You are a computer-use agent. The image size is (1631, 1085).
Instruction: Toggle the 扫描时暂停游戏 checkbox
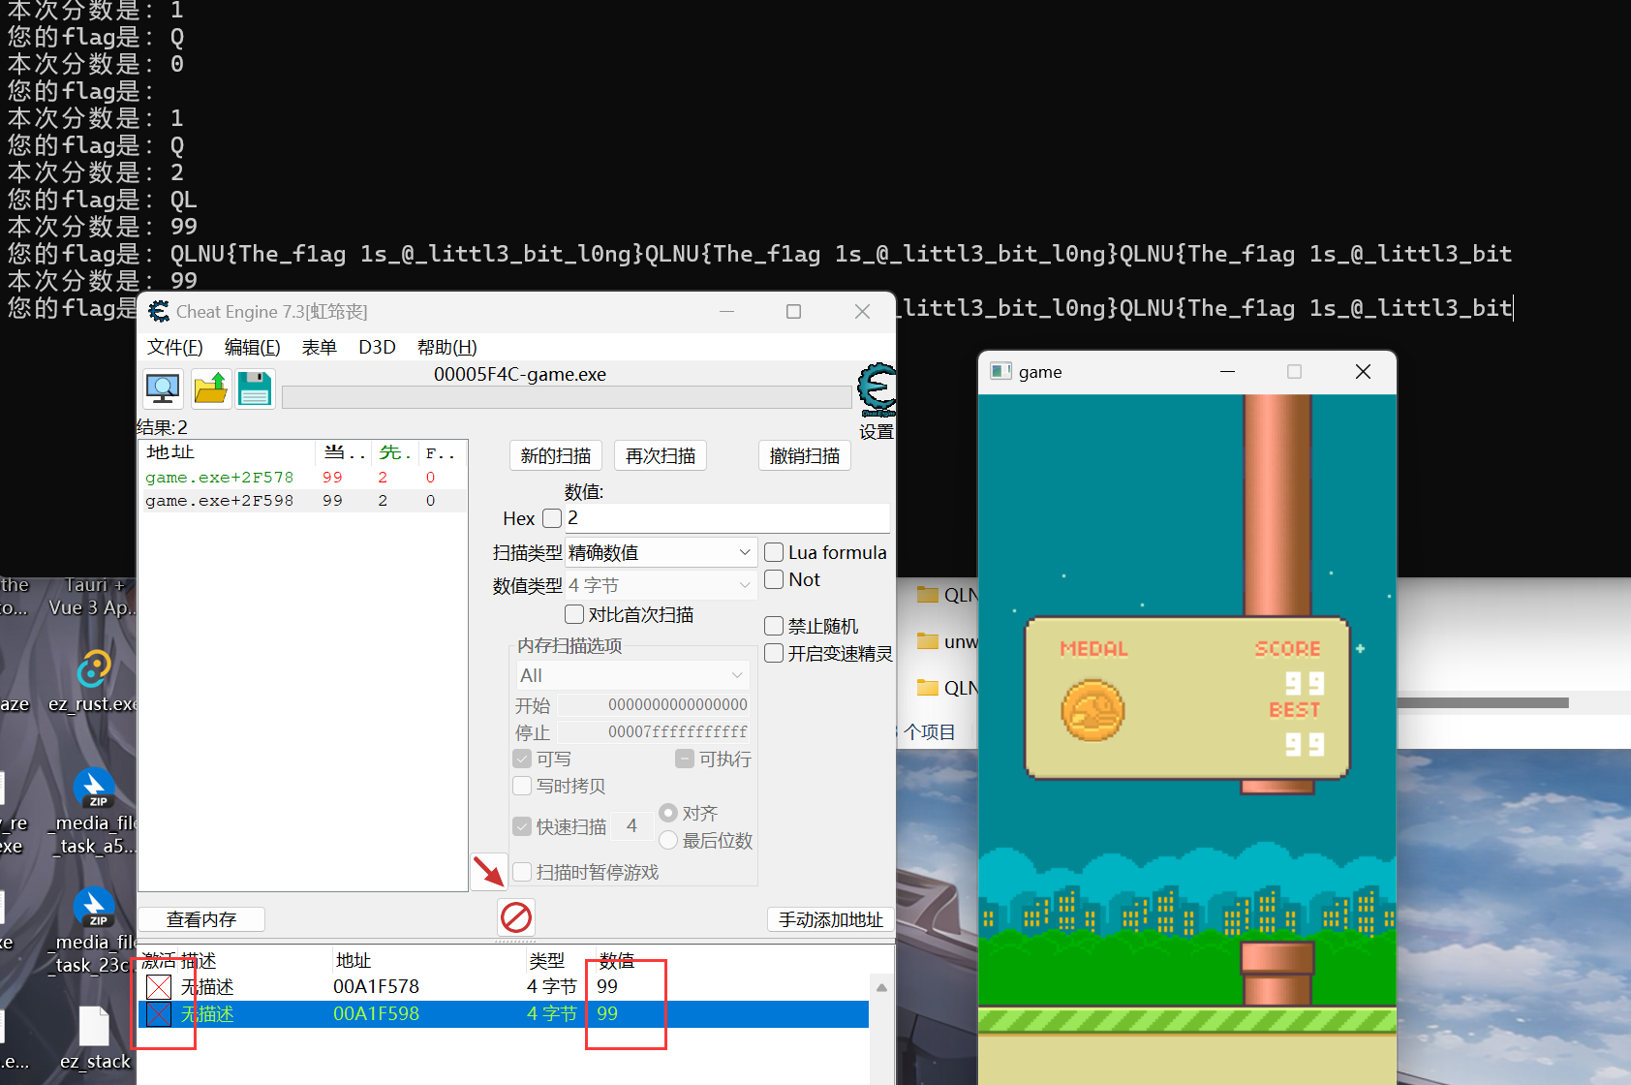tap(522, 872)
